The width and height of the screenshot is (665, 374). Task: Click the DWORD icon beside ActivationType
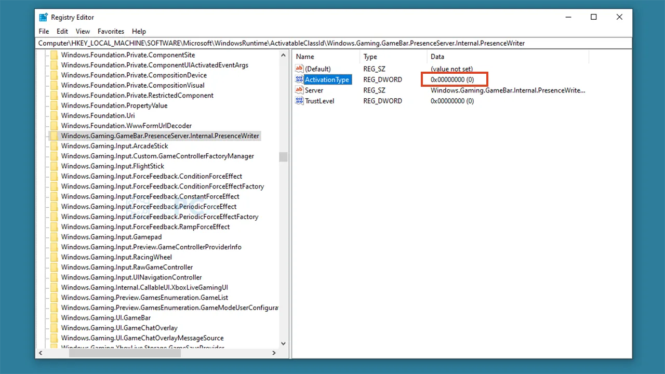tap(299, 79)
